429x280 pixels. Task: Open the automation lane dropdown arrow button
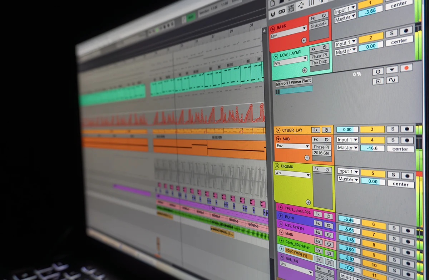(x=392, y=70)
